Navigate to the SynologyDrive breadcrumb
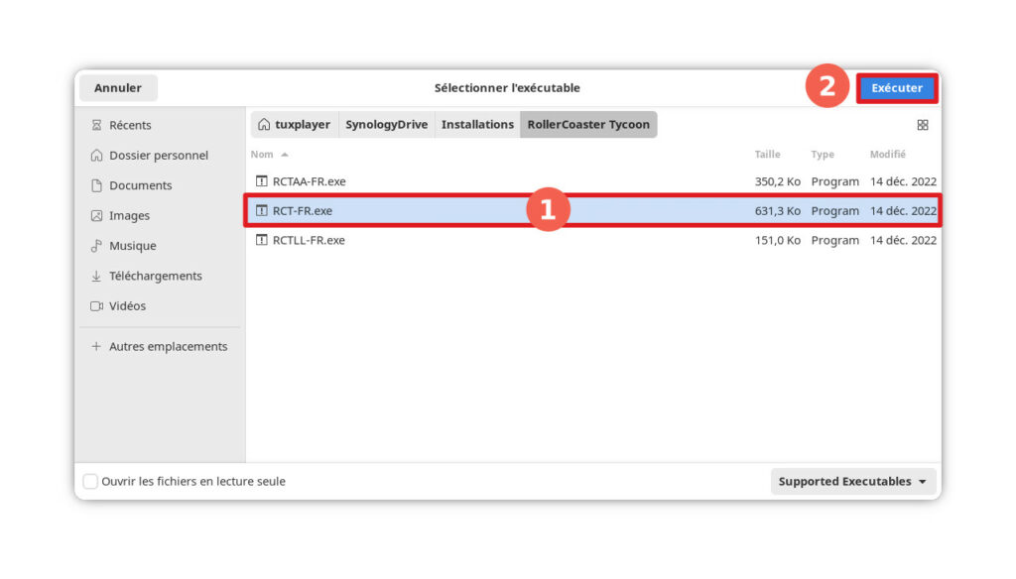 point(386,125)
